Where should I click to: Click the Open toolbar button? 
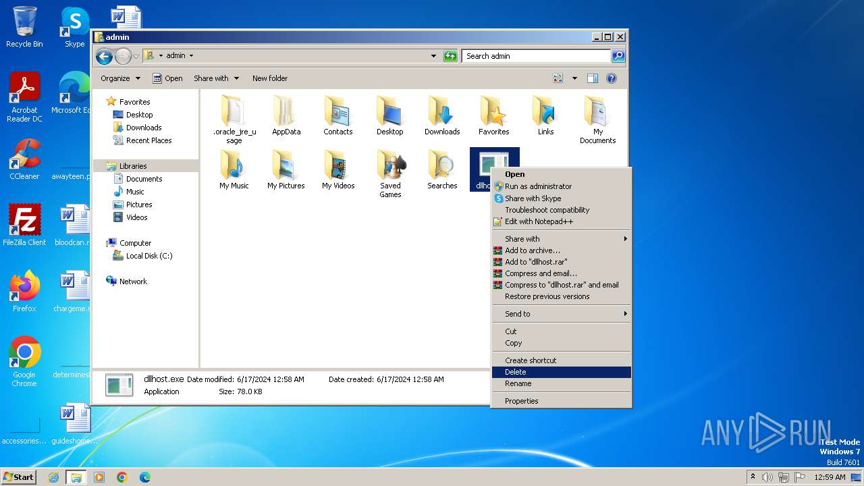point(167,78)
